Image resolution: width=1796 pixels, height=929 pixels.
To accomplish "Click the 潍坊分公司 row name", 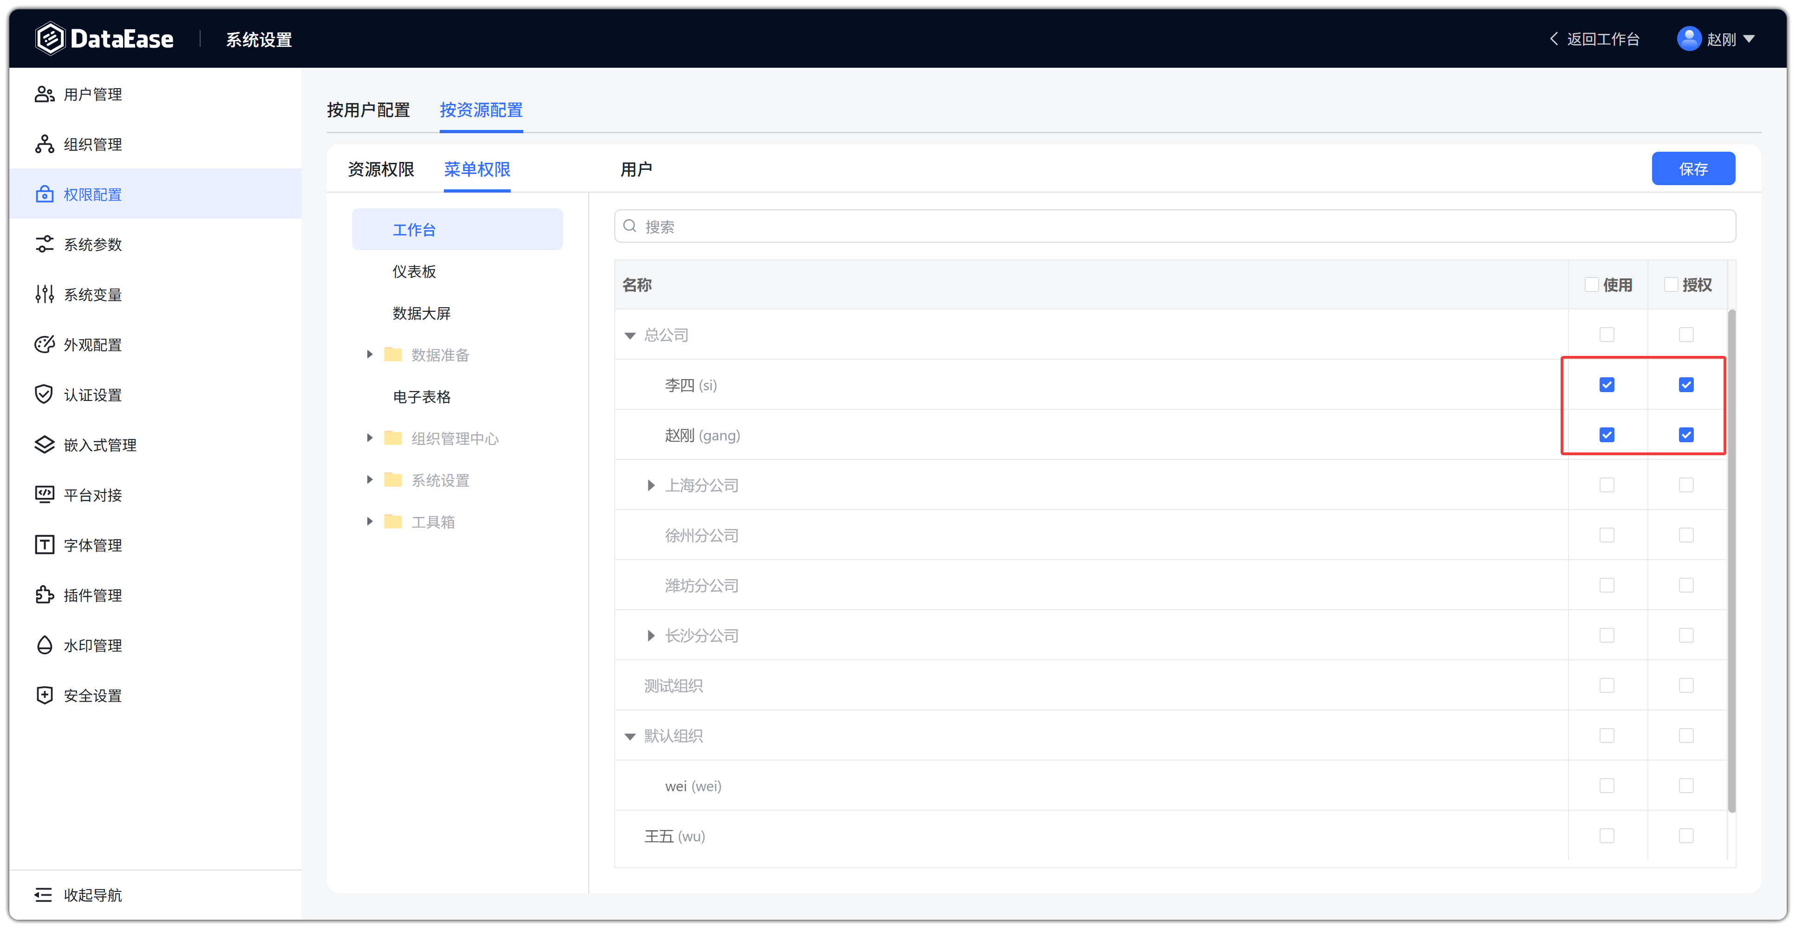I will pyautogui.click(x=702, y=586).
